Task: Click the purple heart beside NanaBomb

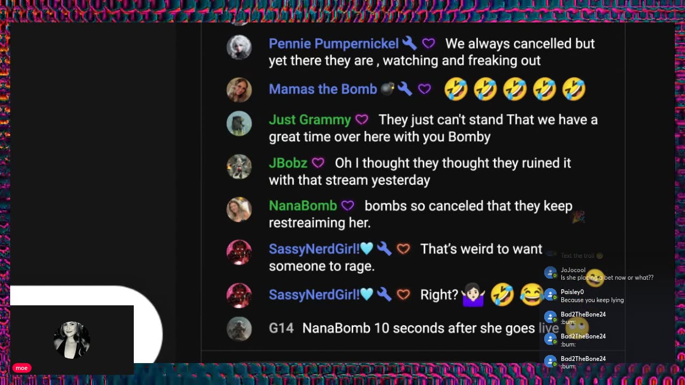Action: [x=348, y=205]
